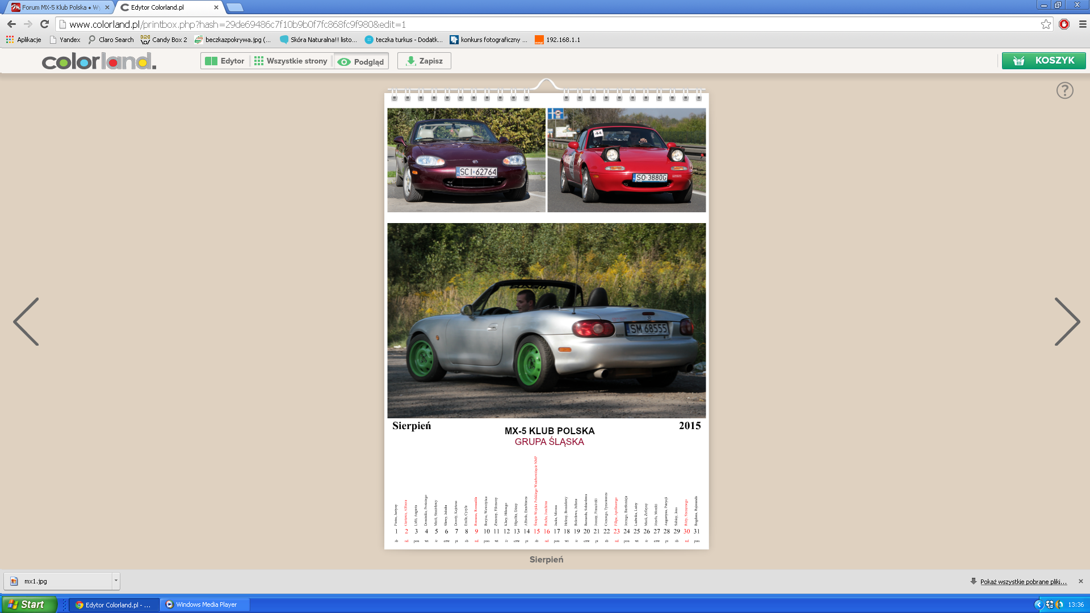Reload the page with the refresh icon

pyautogui.click(x=45, y=24)
